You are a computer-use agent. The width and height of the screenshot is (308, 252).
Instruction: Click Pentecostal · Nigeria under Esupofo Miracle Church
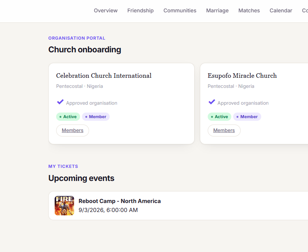pos(231,86)
